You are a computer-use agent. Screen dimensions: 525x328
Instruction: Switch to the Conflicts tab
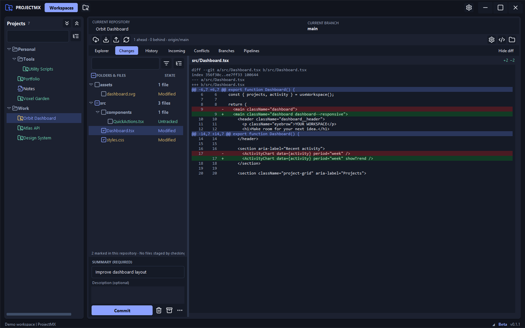tap(201, 51)
